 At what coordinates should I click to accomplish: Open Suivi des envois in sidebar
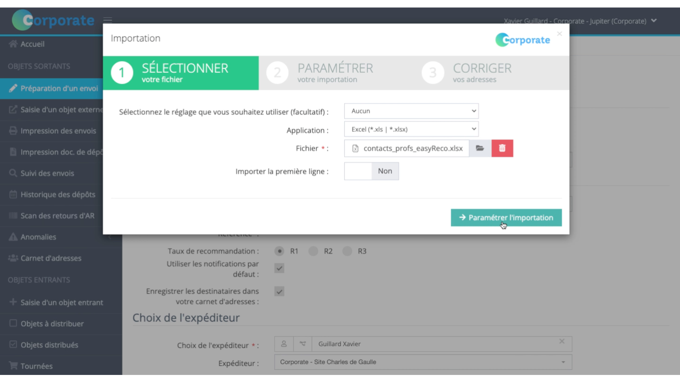point(51,173)
